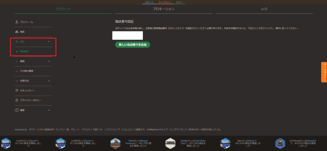Click the history (履歴) clock icon
The height and width of the screenshot is (151, 327).
pos(17,110)
